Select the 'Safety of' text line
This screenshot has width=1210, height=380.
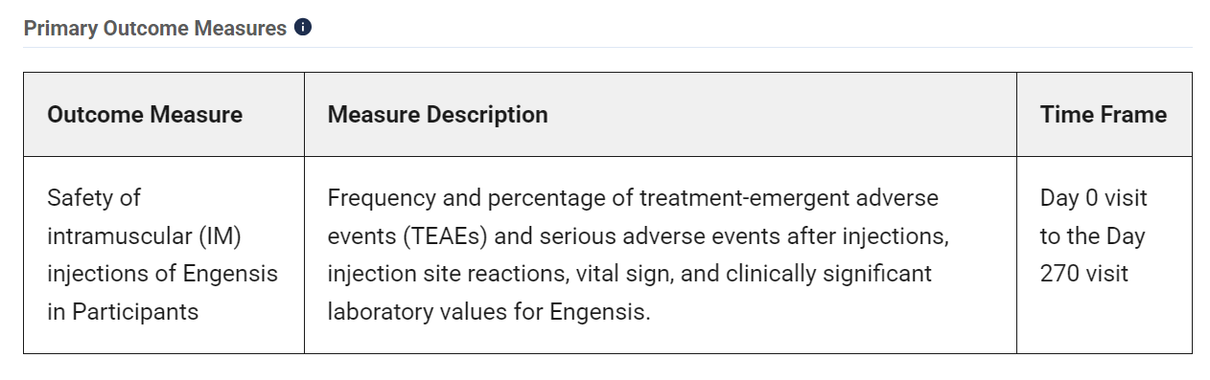click(94, 198)
